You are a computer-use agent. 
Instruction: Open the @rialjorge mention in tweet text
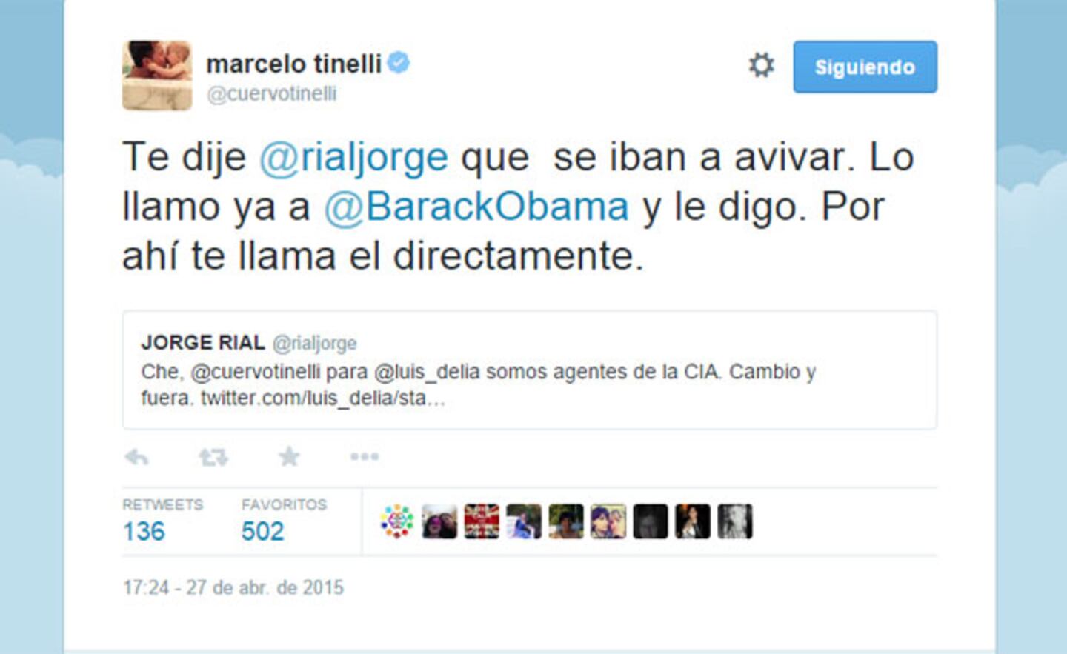[353, 158]
